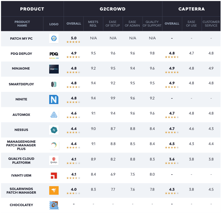Click the Chocolatey logo
The image size is (222, 214).
[54, 205]
